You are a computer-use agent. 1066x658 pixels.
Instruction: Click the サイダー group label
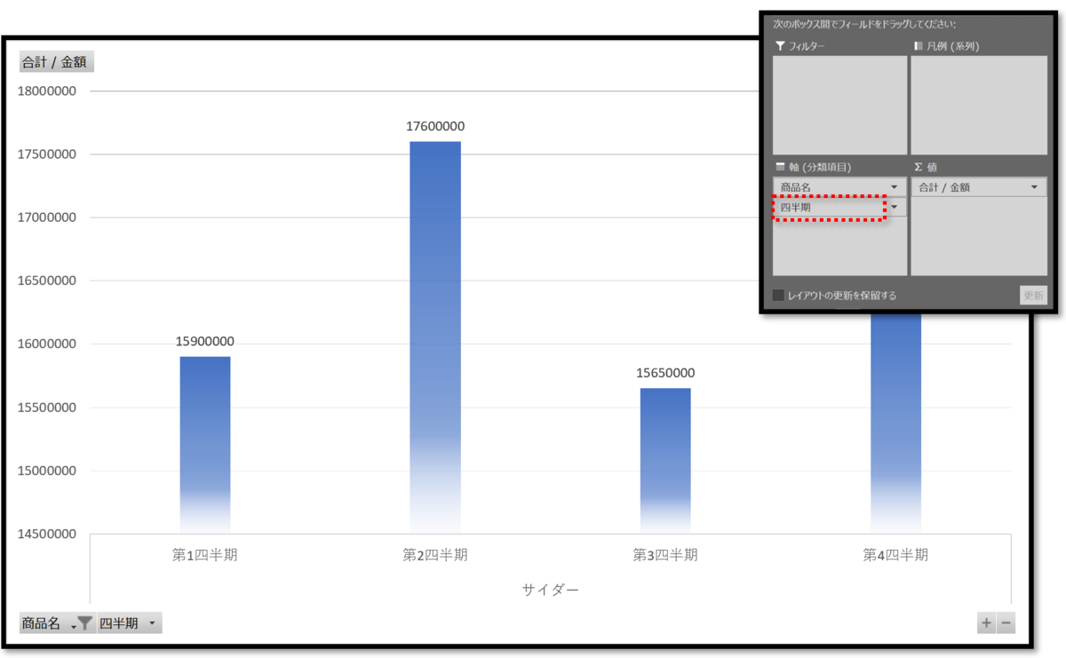point(551,589)
